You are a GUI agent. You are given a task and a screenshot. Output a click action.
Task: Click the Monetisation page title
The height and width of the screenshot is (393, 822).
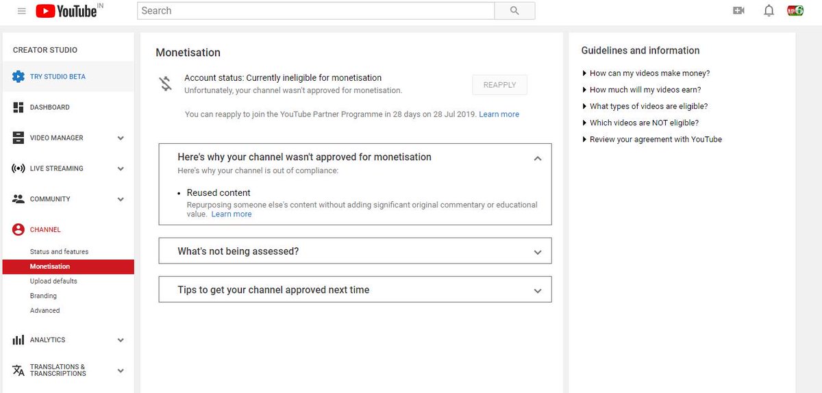(188, 53)
